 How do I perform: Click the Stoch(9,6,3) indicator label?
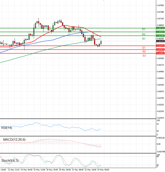(10, 161)
